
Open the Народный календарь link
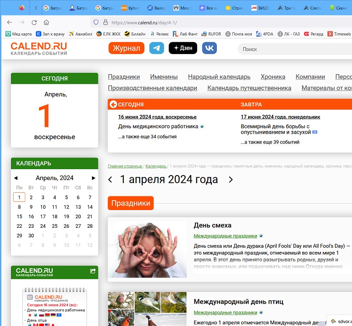[219, 77]
